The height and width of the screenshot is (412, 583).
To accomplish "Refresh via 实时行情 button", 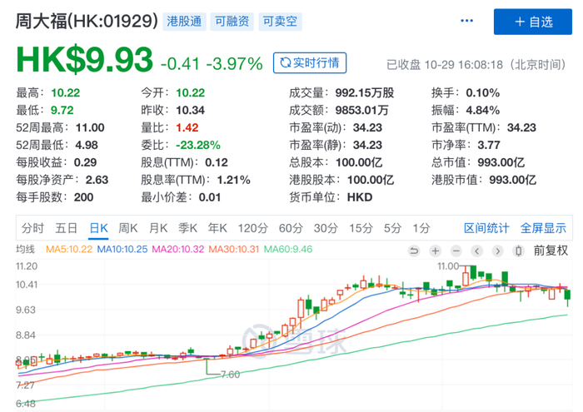I will (x=310, y=62).
